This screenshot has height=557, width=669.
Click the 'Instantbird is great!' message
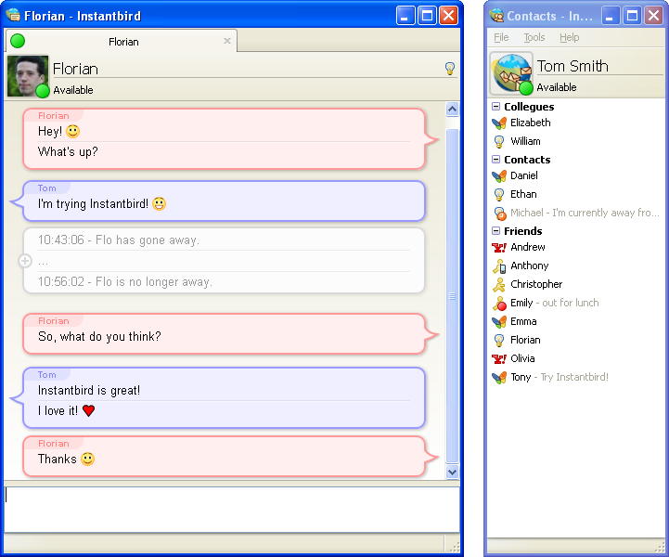[x=89, y=391]
